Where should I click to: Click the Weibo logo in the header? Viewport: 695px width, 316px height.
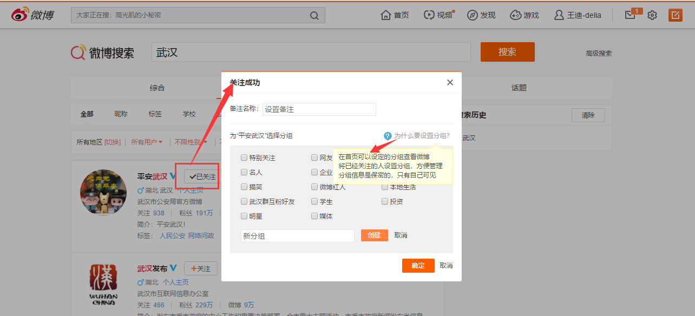coord(33,15)
